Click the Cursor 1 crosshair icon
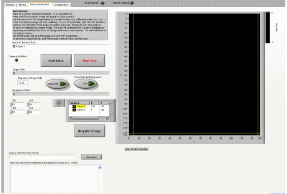 [x=74, y=106]
